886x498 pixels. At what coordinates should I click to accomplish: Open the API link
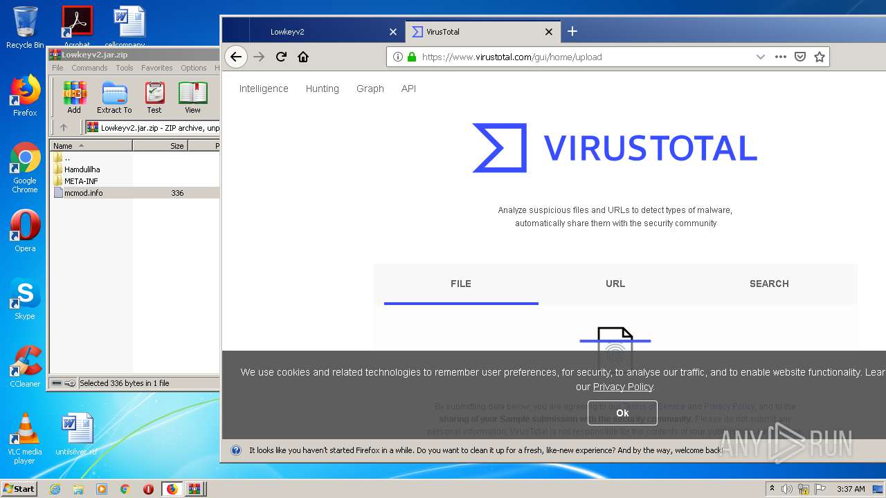[408, 89]
